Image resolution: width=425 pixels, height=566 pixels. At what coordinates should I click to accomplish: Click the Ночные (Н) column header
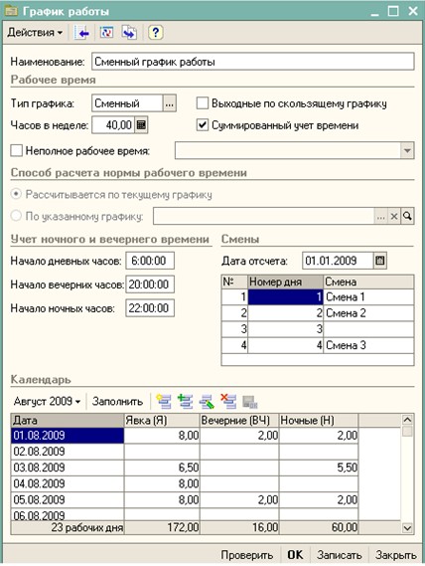click(319, 420)
